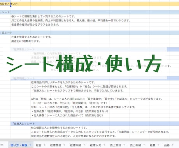Go to the 在庫明細 sheet tab
Viewport: 179px width, 148px height.
coord(75,145)
